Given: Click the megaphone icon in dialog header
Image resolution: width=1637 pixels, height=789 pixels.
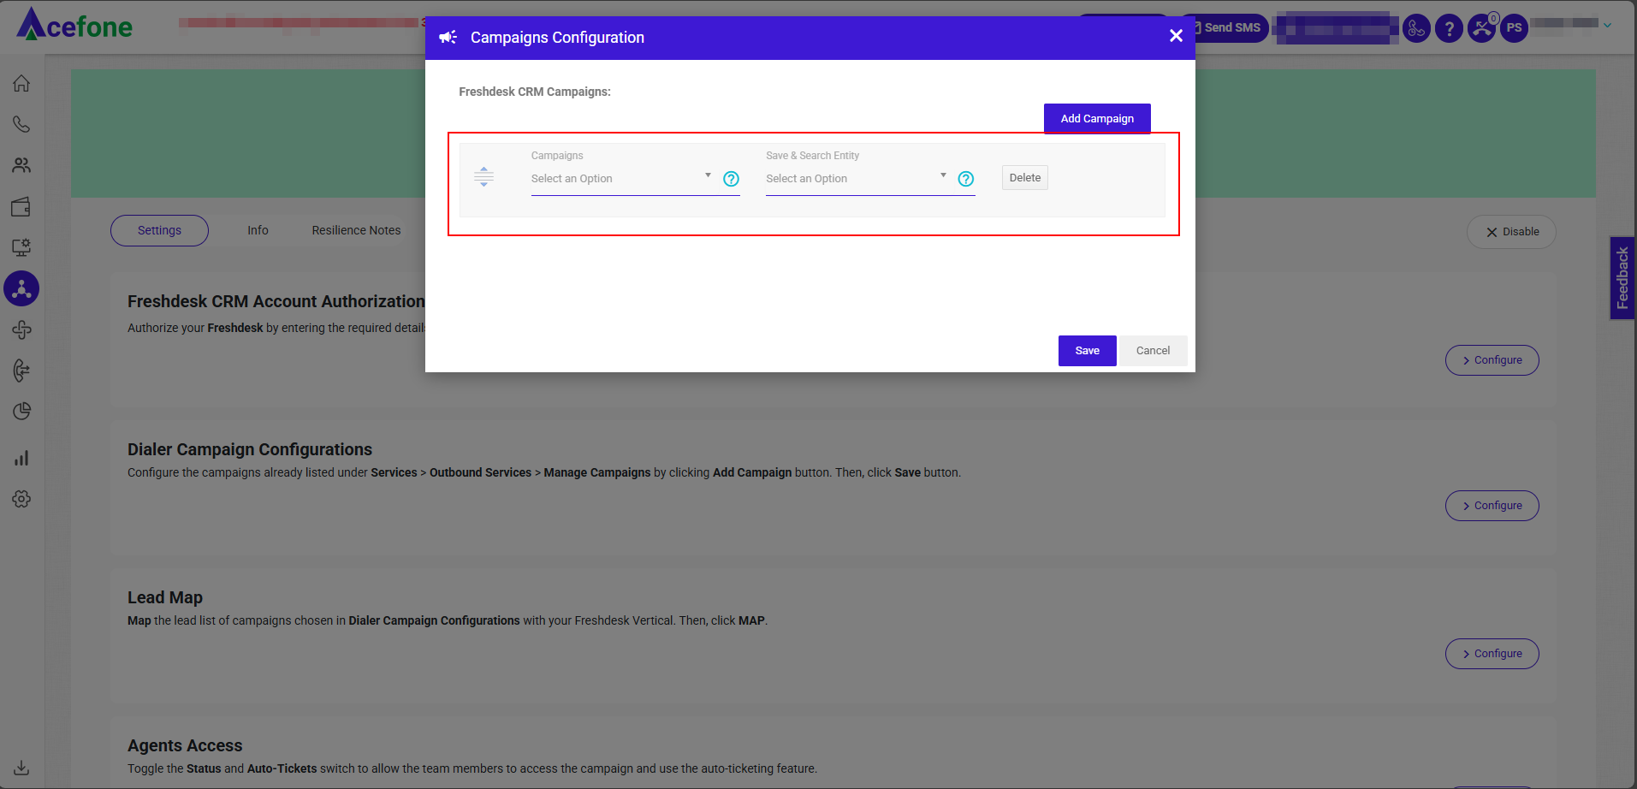Looking at the screenshot, I should tap(448, 37).
